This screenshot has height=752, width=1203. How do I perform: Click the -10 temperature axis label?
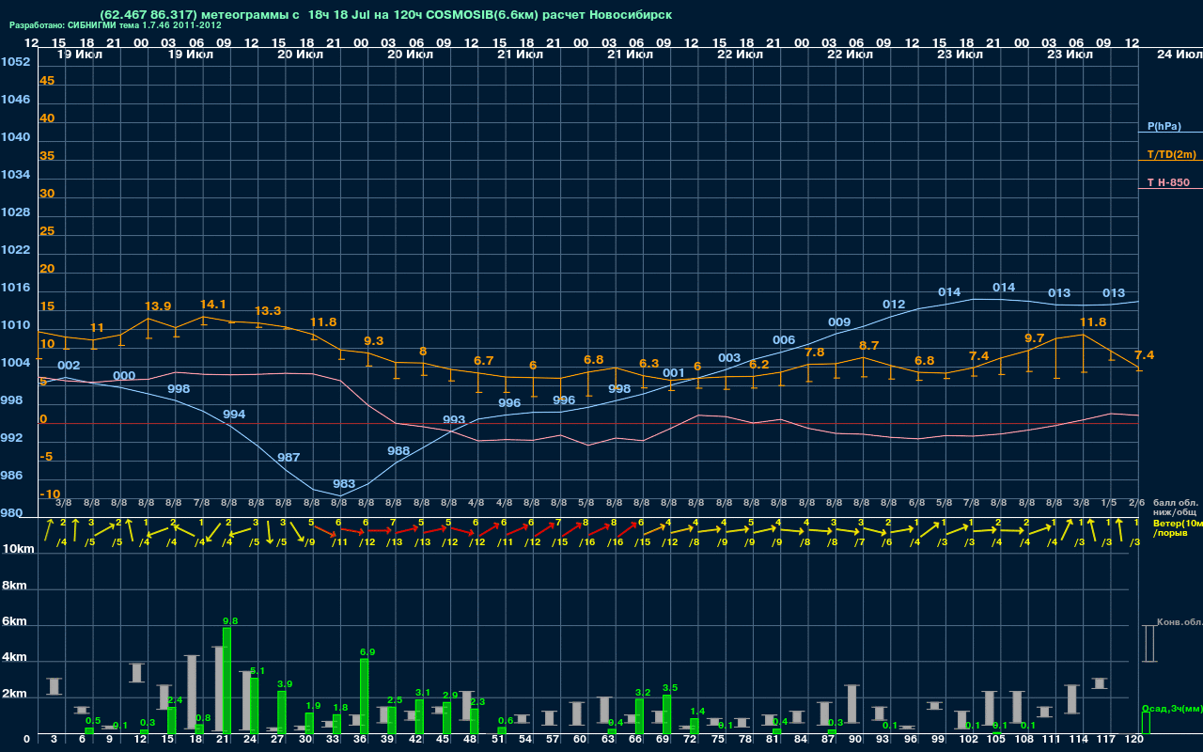(51, 494)
